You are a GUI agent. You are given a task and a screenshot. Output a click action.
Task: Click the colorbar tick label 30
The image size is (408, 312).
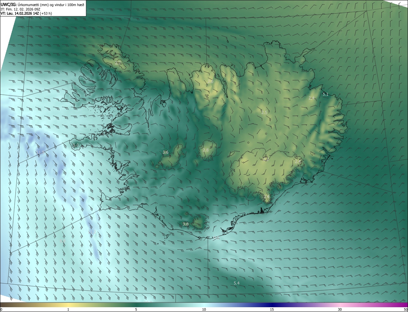point(340,310)
